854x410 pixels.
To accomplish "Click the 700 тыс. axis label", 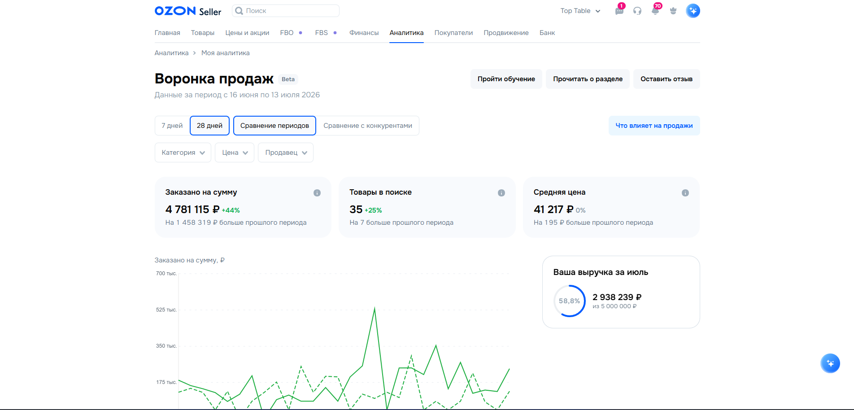I will 166,273.
